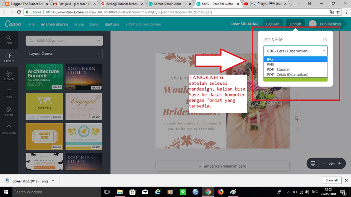Click the Task View taskbar icon
Viewport: 351px width, 197px height.
tap(107, 192)
